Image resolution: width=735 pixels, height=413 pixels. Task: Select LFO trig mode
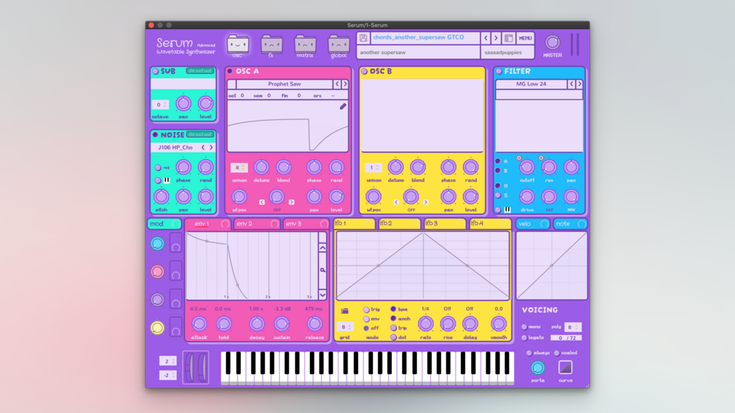click(366, 309)
